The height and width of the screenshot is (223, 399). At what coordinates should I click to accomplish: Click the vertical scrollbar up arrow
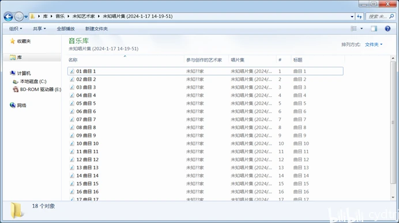point(393,58)
